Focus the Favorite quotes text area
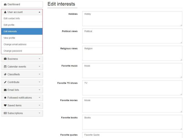The image size is (185, 138). coord(132,135)
